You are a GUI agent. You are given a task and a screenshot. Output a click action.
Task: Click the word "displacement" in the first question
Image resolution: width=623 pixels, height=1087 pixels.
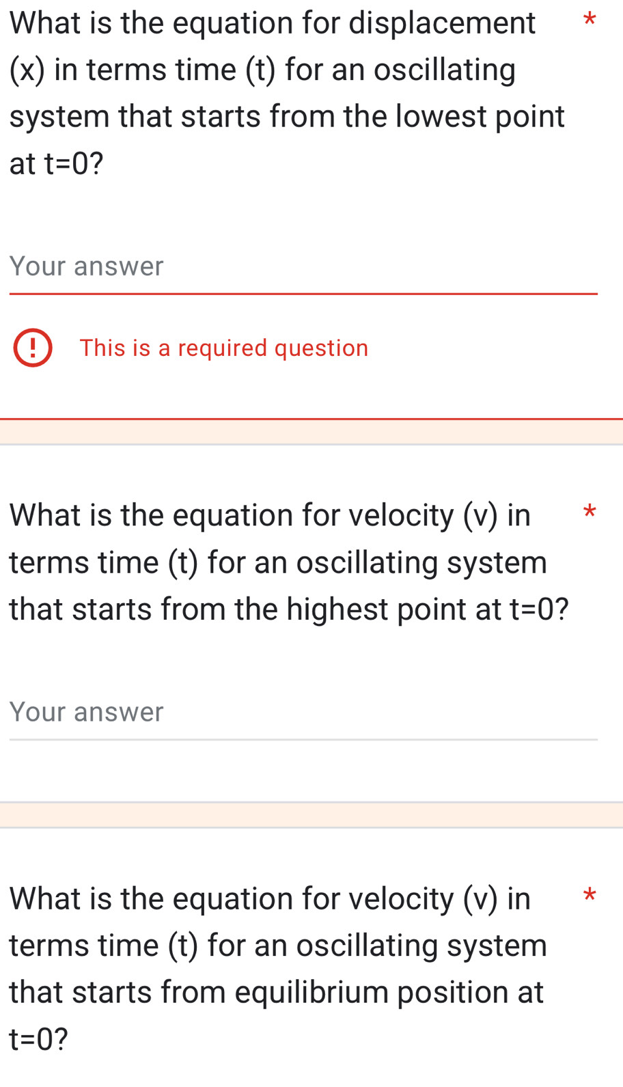[x=441, y=23]
